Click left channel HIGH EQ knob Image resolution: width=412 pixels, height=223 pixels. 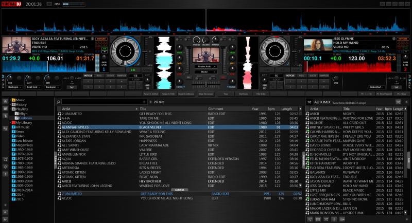point(179,48)
